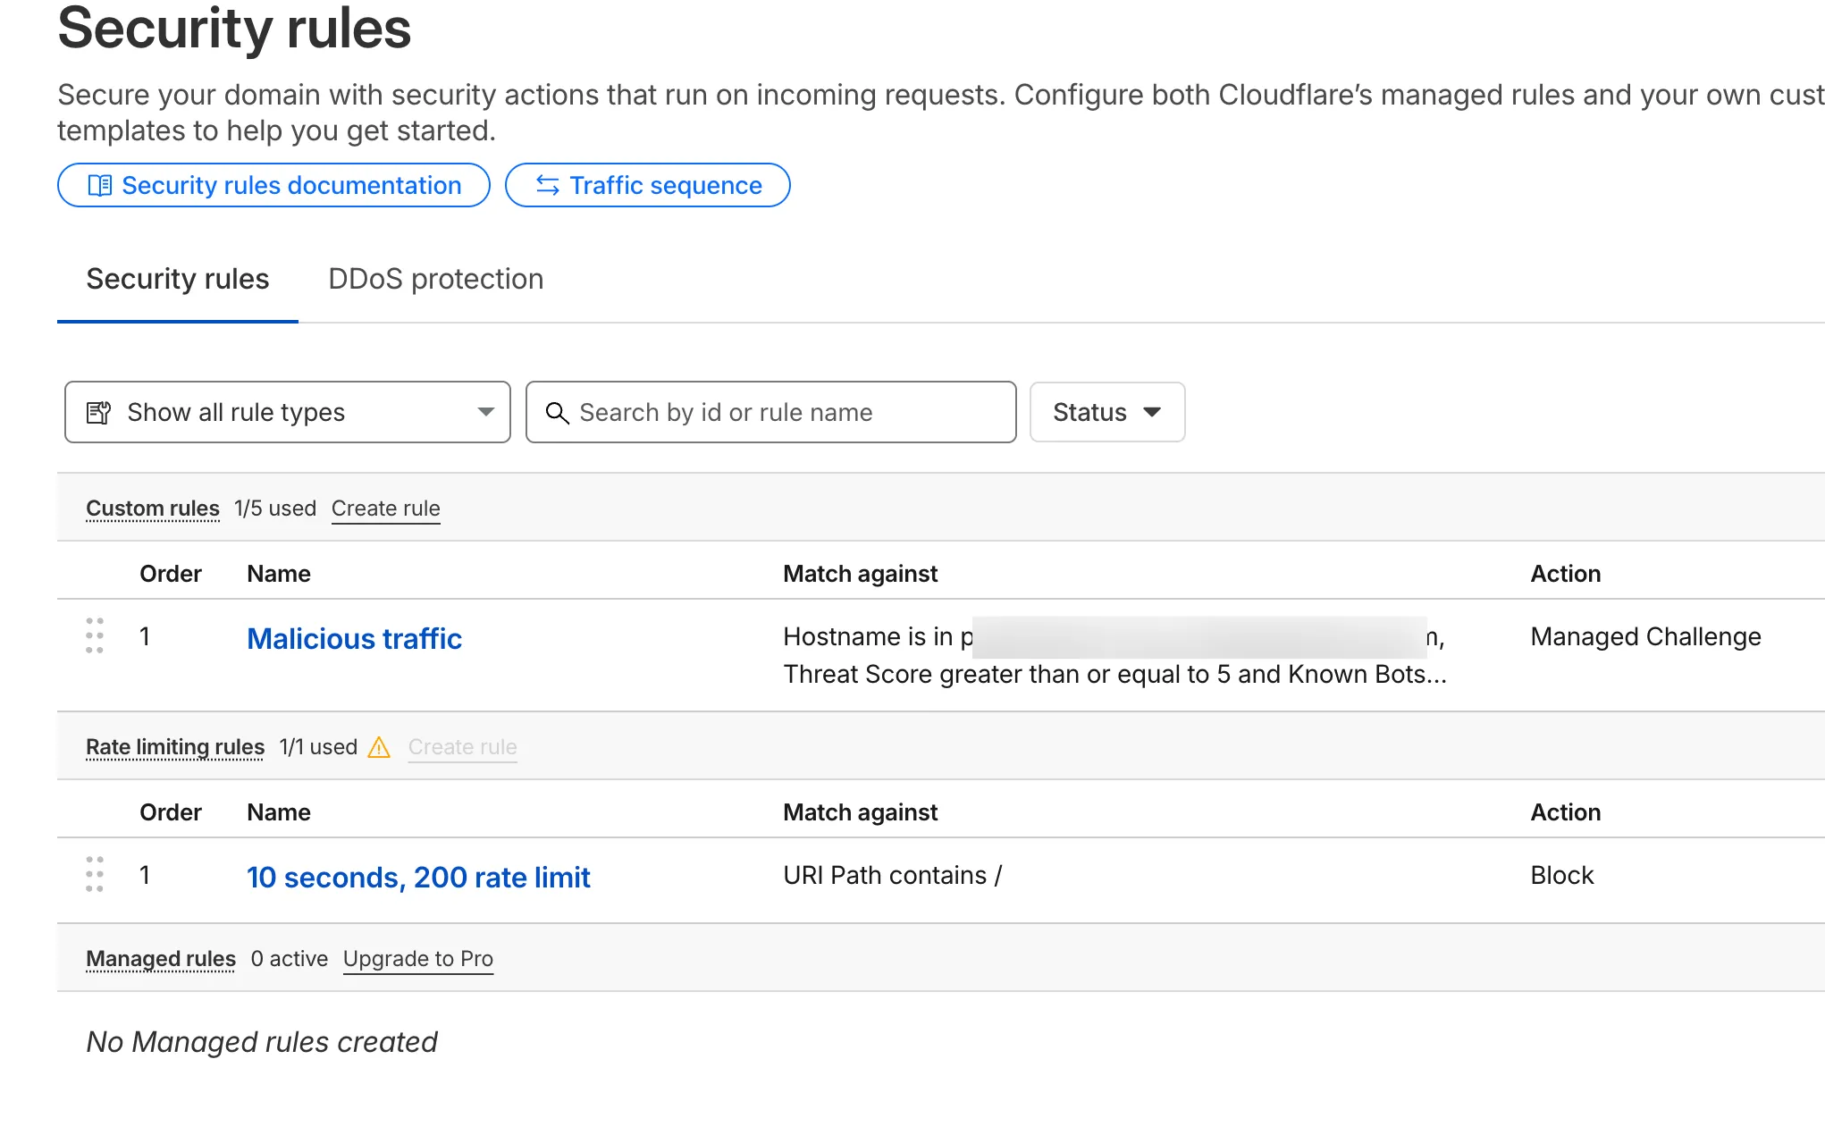This screenshot has width=1825, height=1135.
Task: Click the magnifier search icon
Action: tap(557, 412)
